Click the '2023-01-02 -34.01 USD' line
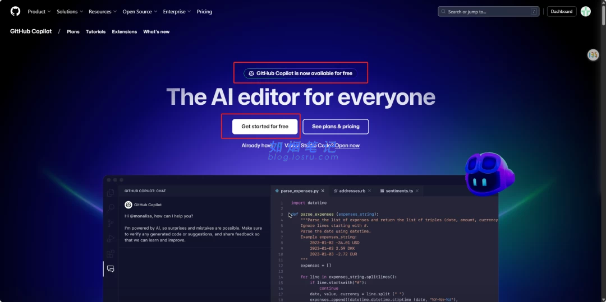 (x=334, y=243)
